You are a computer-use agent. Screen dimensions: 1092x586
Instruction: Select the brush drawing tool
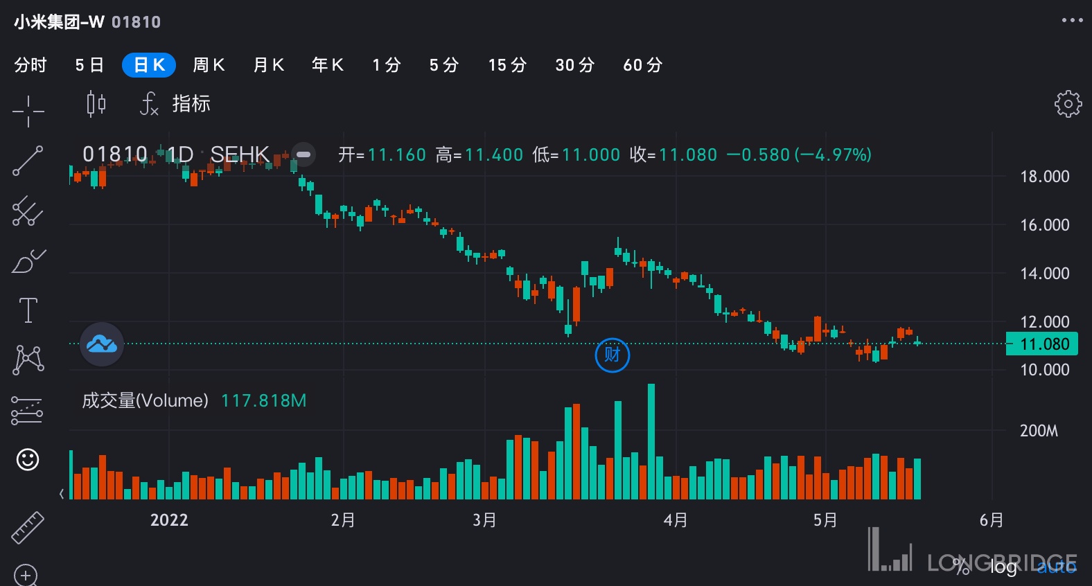28,261
